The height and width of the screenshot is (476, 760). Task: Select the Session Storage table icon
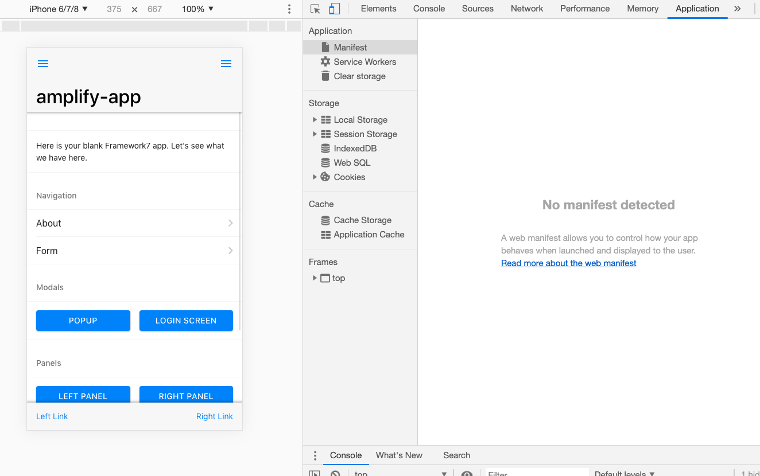[325, 134]
